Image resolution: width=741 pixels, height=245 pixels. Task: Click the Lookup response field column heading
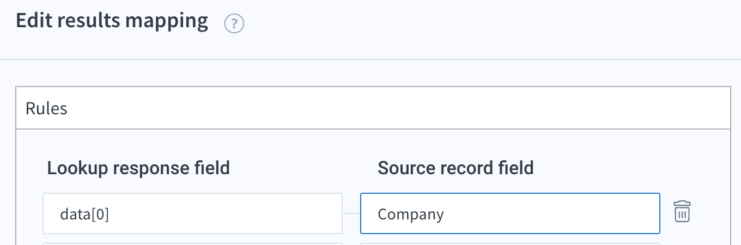tap(138, 168)
